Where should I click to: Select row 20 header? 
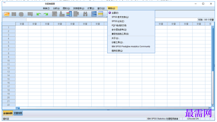pyautogui.click(x=9, y=97)
